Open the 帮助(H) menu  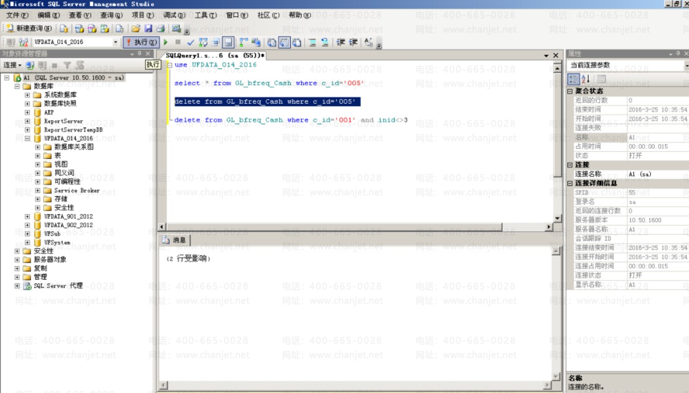[300, 15]
